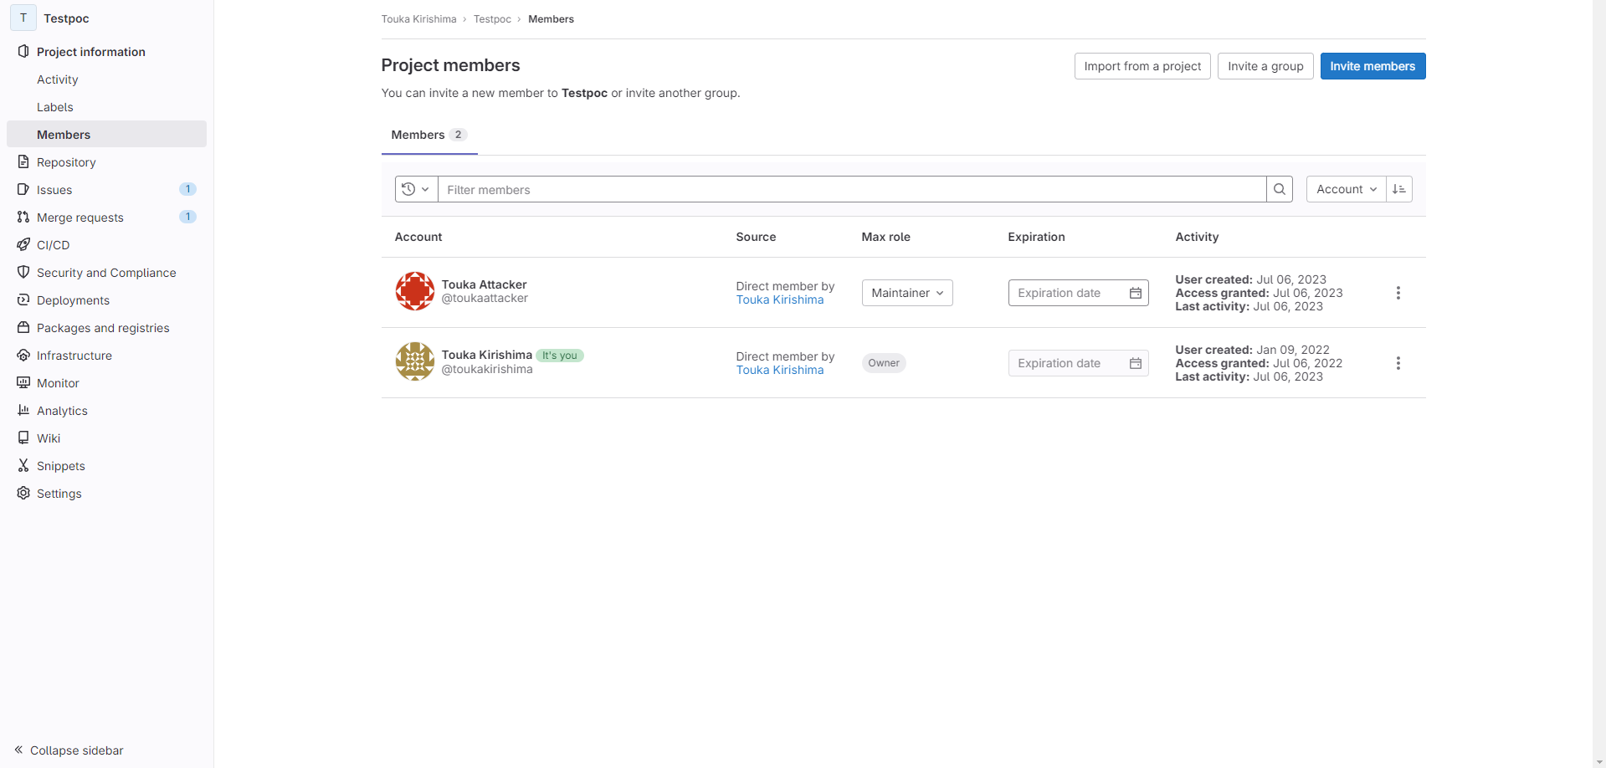Image resolution: width=1606 pixels, height=768 pixels.
Task: Open Activity under Project information
Action: [57, 79]
